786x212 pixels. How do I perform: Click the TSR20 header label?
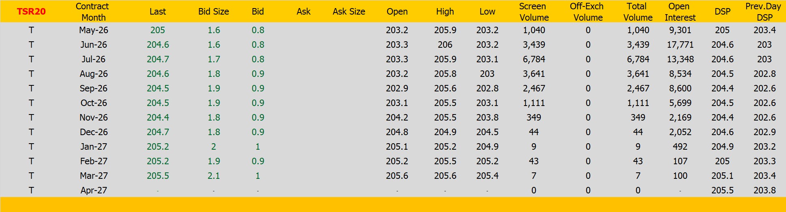[x=31, y=11]
